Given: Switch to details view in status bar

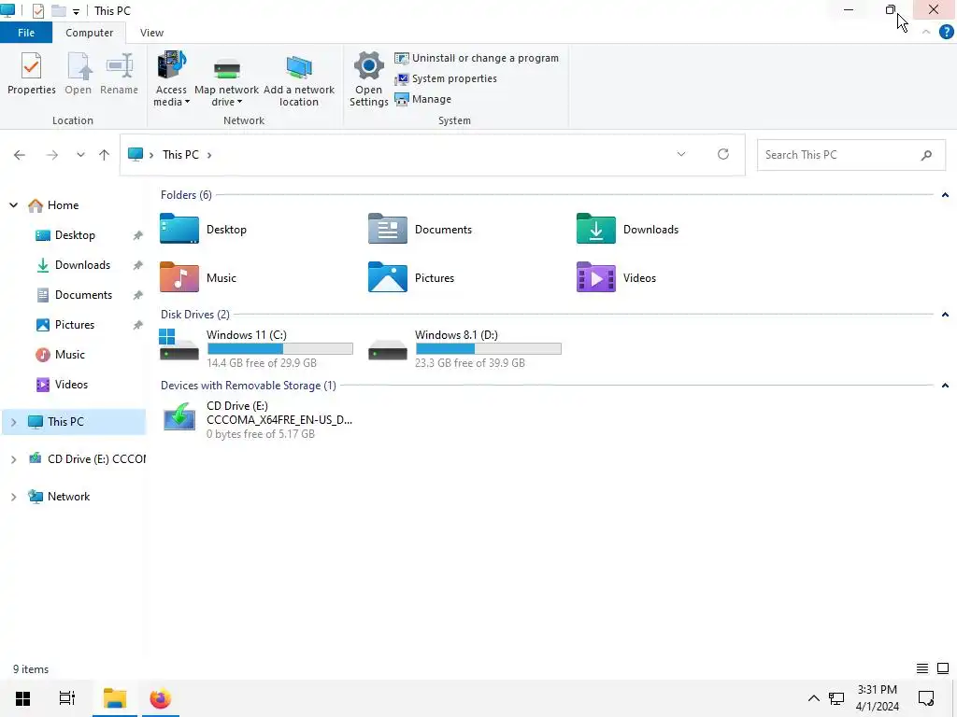Looking at the screenshot, I should point(922,668).
